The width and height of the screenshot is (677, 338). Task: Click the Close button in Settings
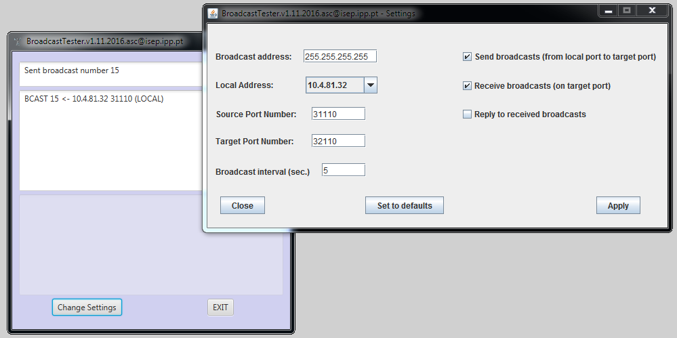(x=242, y=206)
